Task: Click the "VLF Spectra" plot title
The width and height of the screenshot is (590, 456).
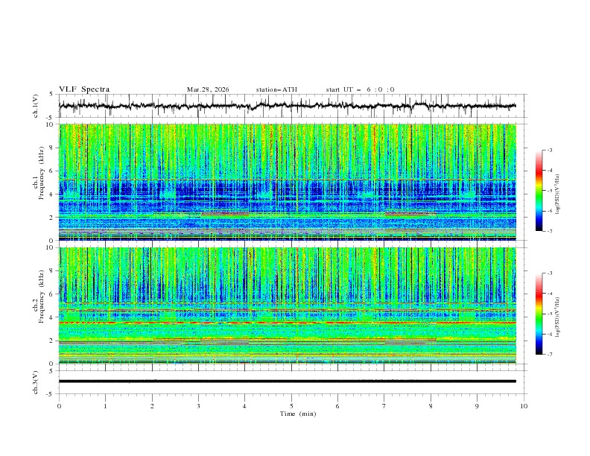Action: tap(84, 89)
